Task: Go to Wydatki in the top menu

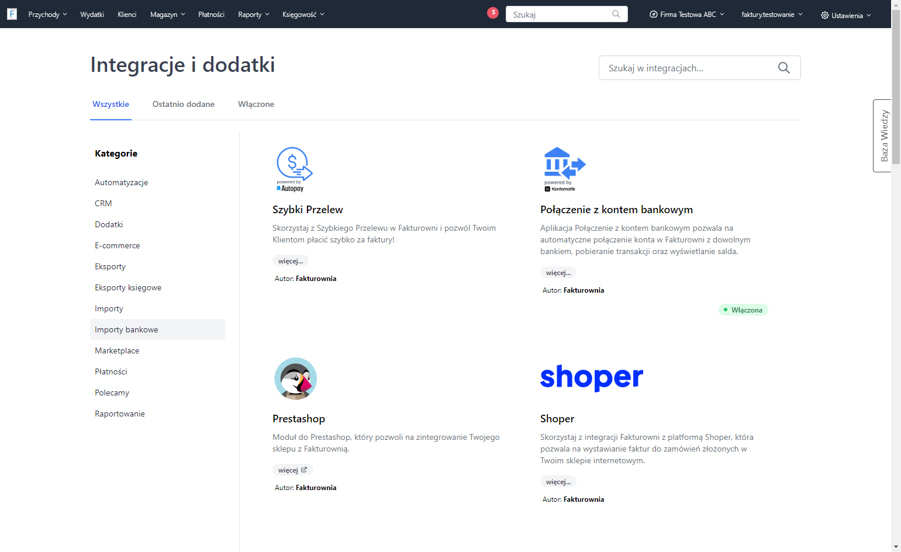Action: pyautogui.click(x=92, y=15)
